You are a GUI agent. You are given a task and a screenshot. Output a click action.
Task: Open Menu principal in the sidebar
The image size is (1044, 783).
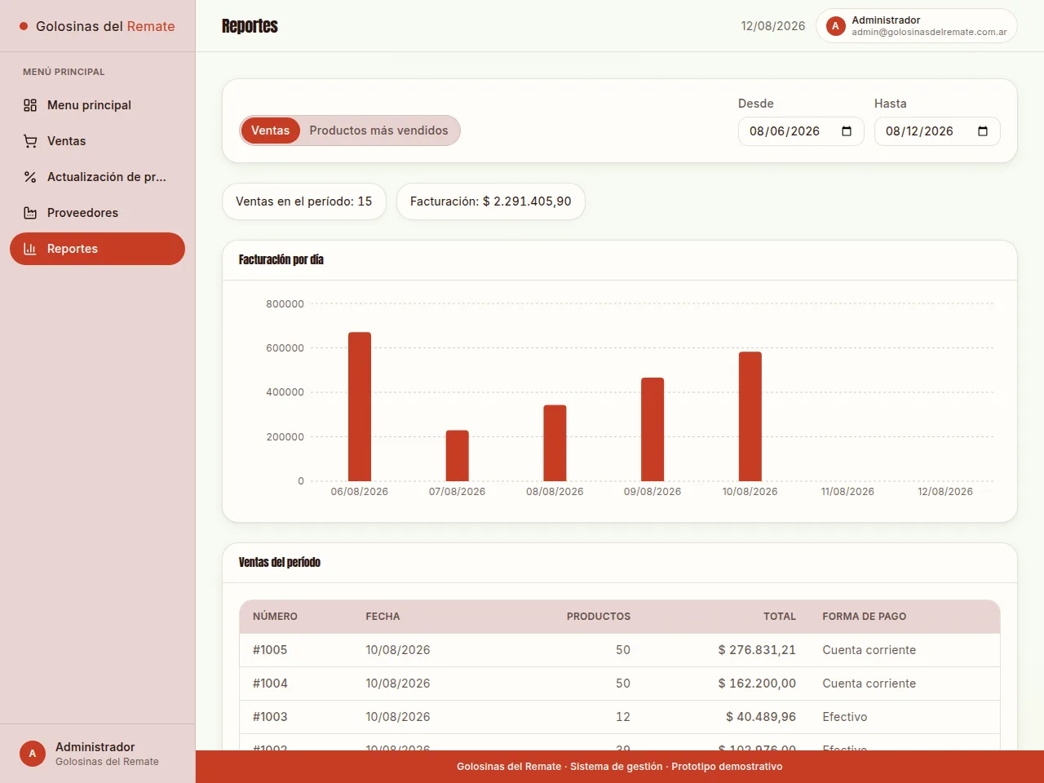point(97,105)
